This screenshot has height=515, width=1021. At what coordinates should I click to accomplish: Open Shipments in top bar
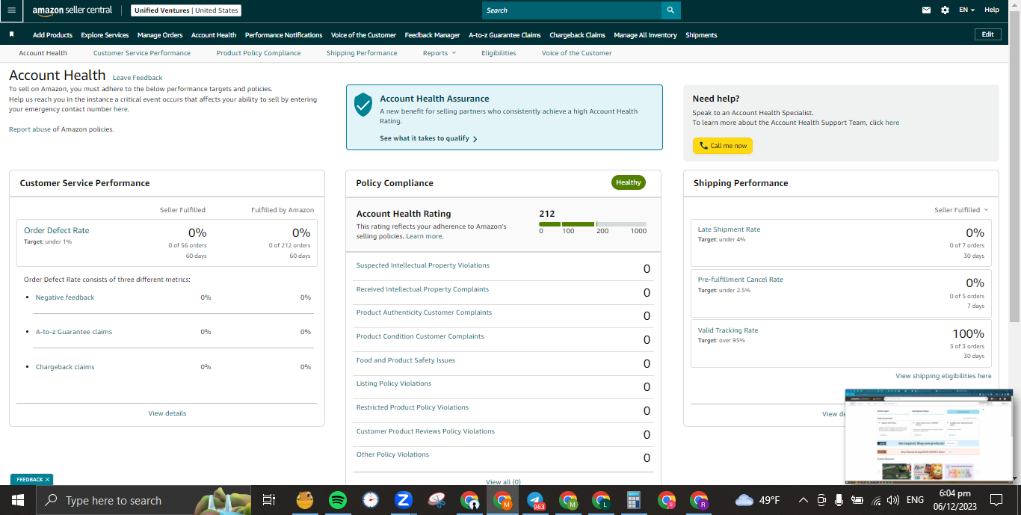point(701,35)
